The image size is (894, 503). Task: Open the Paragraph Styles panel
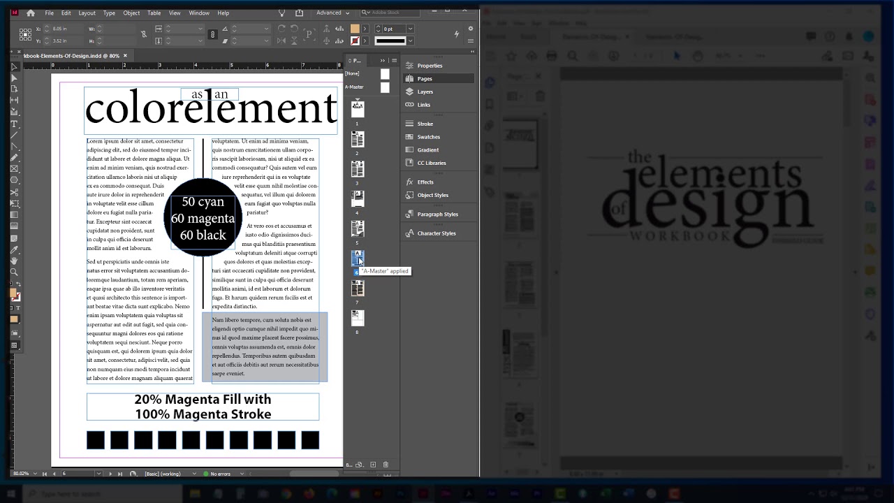(438, 214)
